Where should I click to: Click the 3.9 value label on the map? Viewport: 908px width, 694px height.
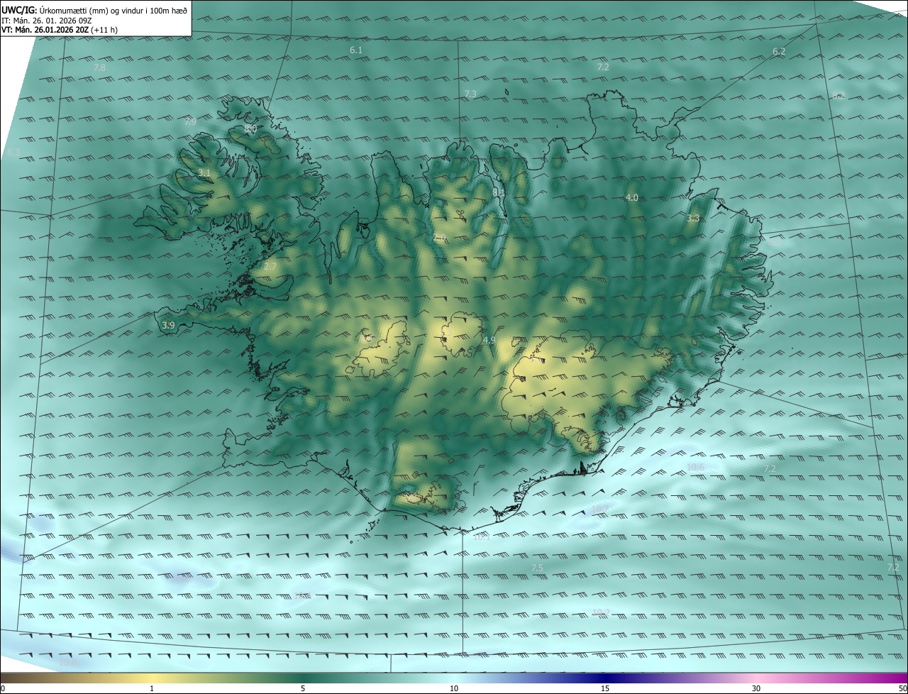tap(168, 325)
